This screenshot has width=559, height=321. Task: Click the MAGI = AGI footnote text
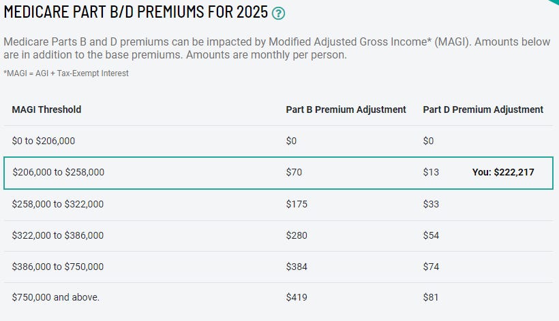point(66,73)
